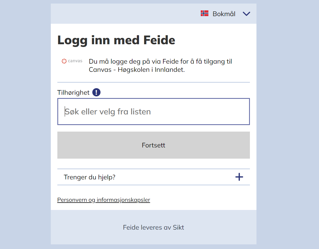Click the 'Tilhørighet' field label

point(73,93)
